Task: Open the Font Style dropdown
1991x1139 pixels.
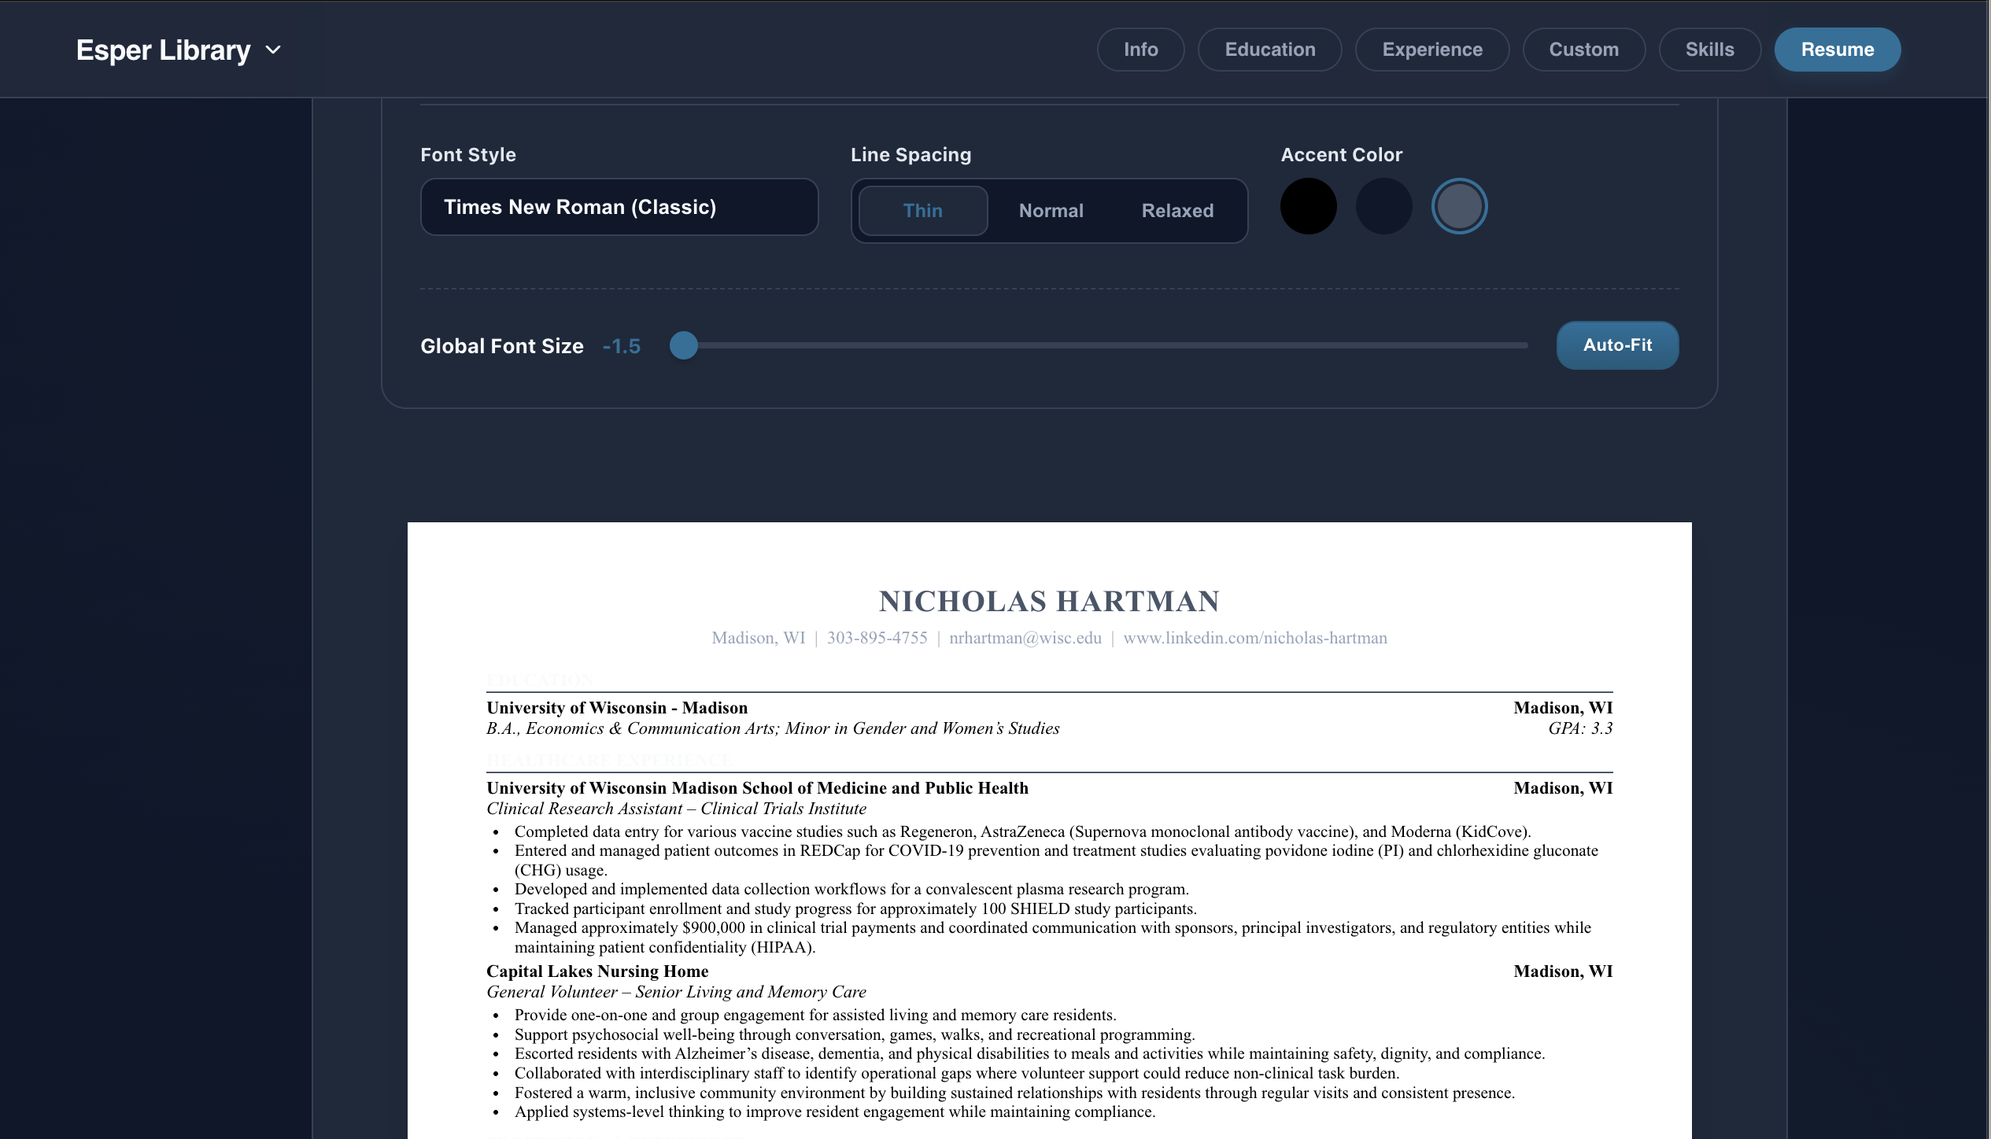Action: pos(619,207)
